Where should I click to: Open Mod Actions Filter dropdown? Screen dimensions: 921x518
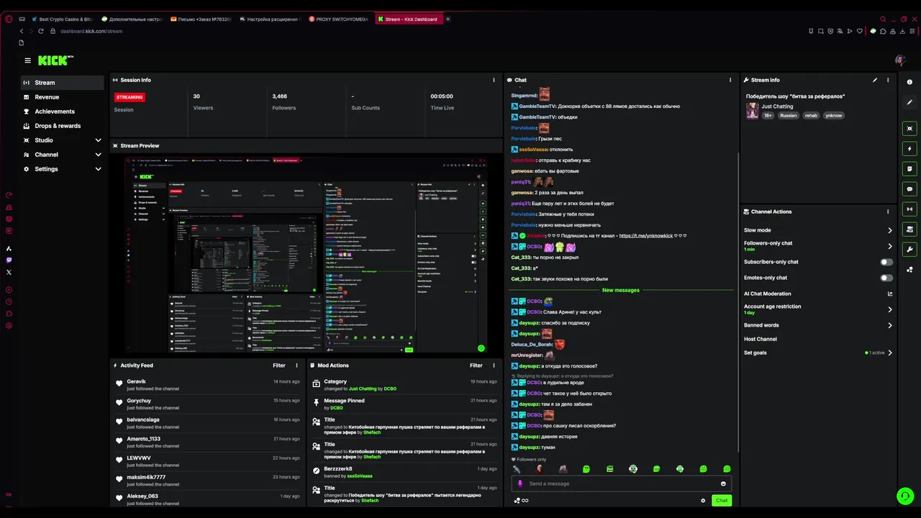[476, 365]
